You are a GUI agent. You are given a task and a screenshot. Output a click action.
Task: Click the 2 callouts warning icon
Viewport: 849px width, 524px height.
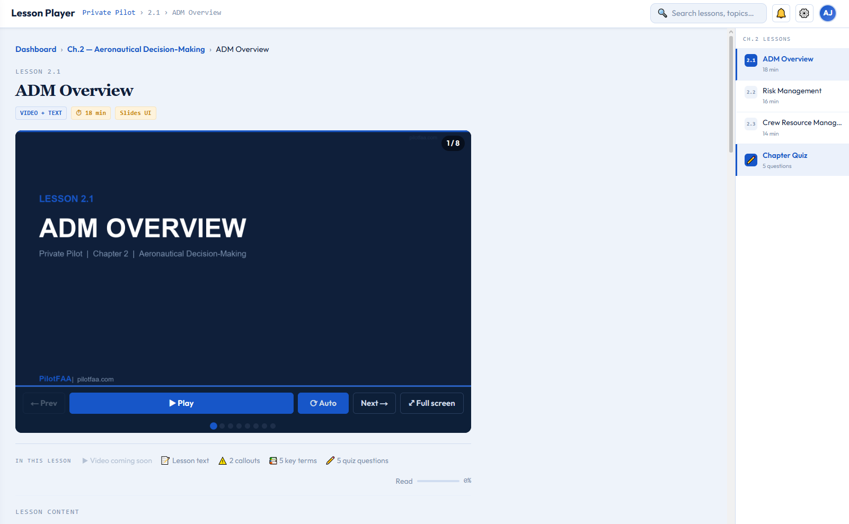pyautogui.click(x=223, y=460)
